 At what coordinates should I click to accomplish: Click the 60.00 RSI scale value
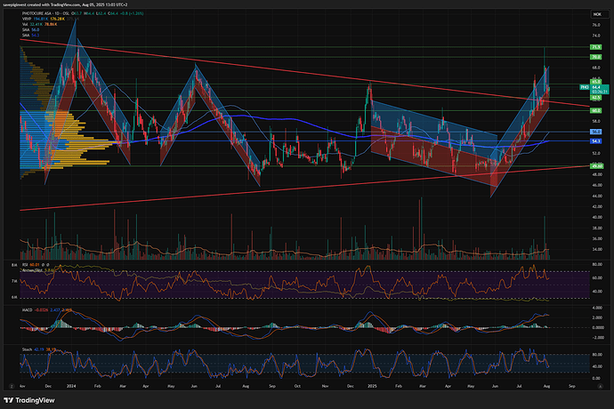coord(597,278)
